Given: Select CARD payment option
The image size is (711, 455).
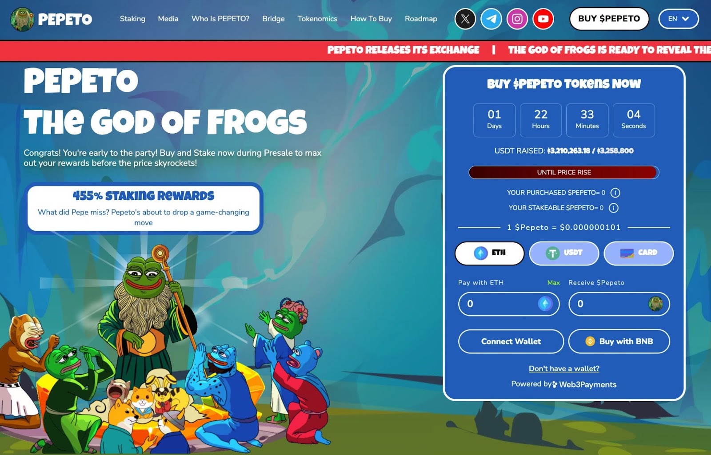Looking at the screenshot, I should coord(639,253).
